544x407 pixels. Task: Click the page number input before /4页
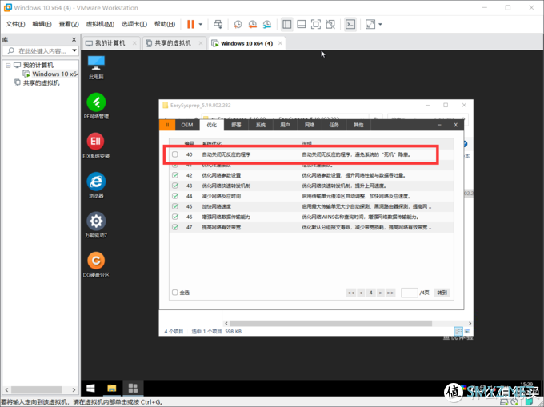409,293
